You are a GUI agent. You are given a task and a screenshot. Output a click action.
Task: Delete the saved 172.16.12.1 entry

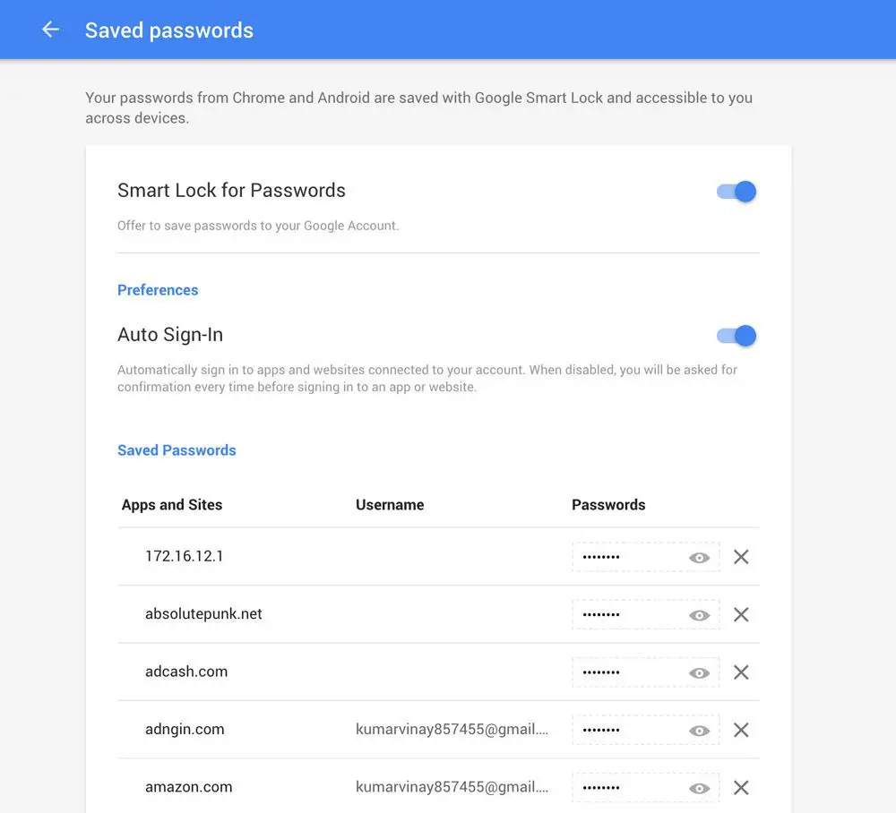point(741,557)
